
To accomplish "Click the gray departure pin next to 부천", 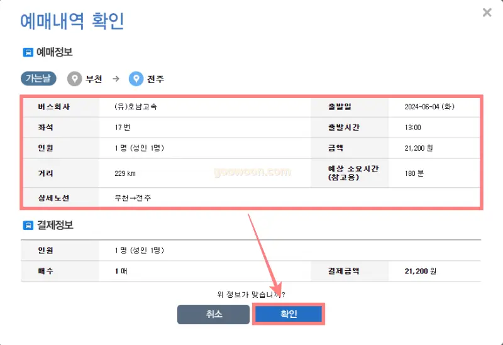I will pos(74,79).
